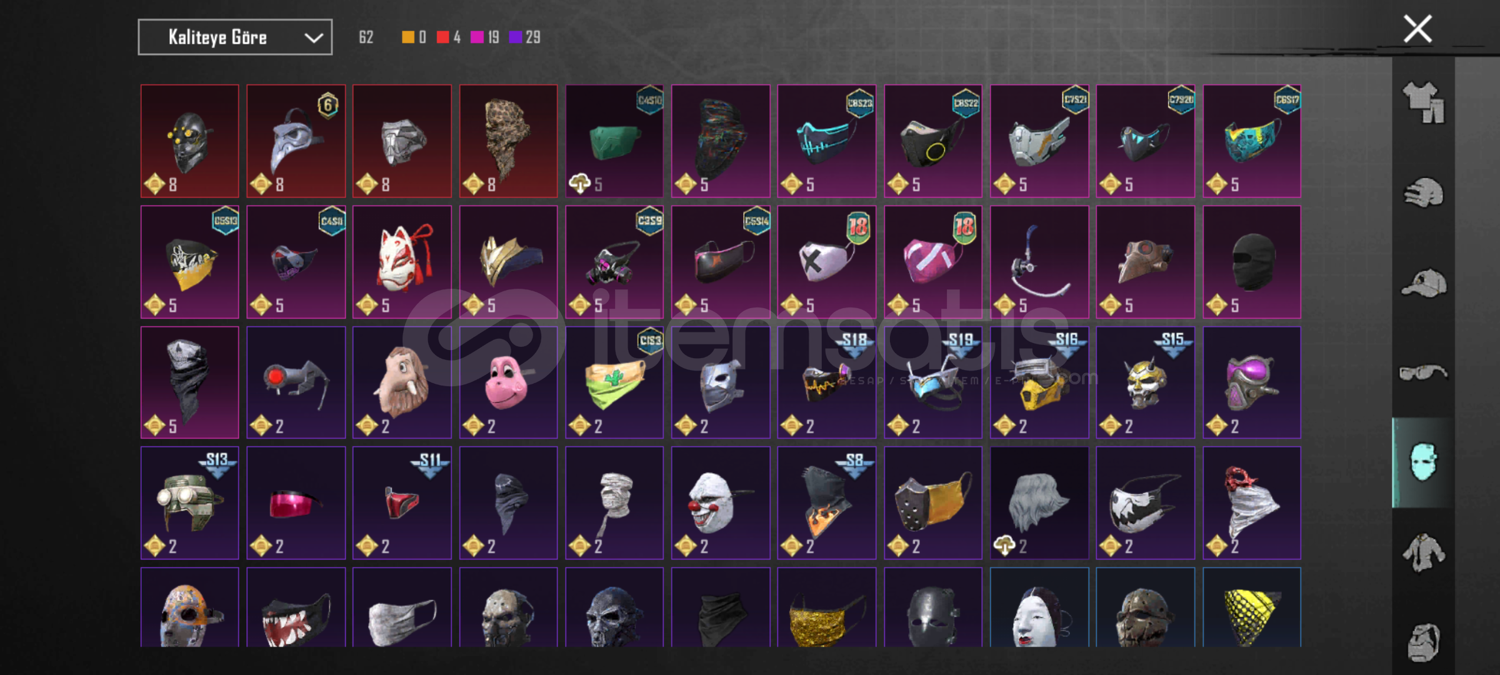This screenshot has height=675, width=1500.
Task: Close the inventory with the X button
Action: (x=1417, y=29)
